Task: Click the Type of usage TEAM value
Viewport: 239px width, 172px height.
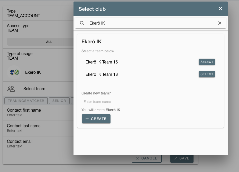Action: pos(12,58)
